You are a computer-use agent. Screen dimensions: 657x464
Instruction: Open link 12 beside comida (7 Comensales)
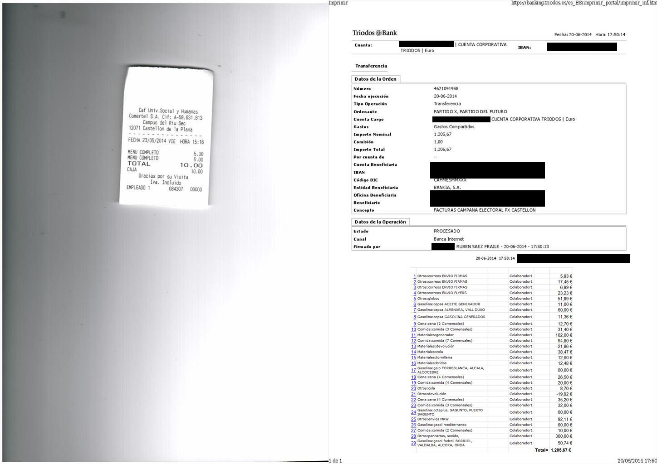click(x=413, y=341)
